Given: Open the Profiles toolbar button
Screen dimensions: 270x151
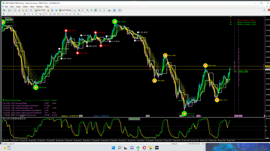Looking at the screenshot, I should (x=9, y=10).
